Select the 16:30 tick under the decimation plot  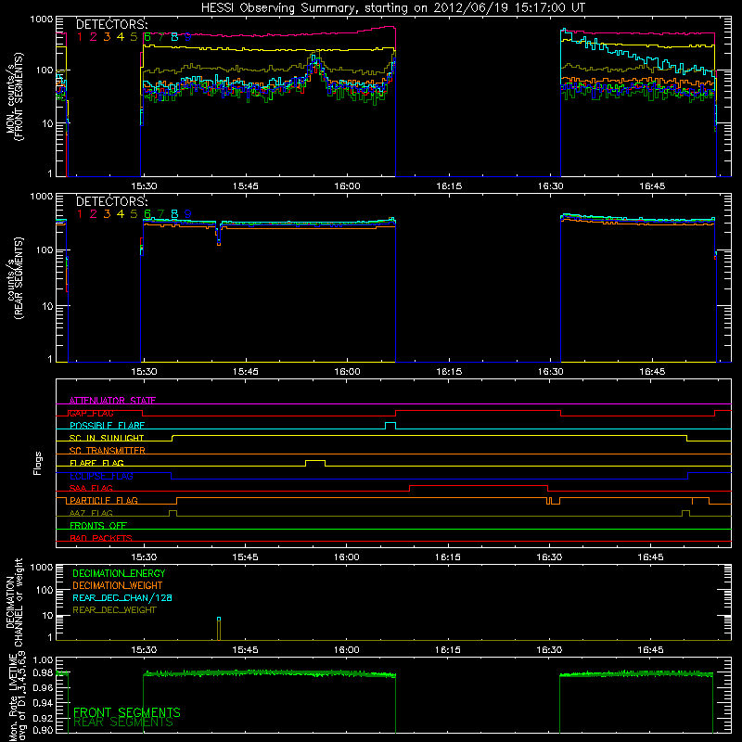pyautogui.click(x=549, y=650)
